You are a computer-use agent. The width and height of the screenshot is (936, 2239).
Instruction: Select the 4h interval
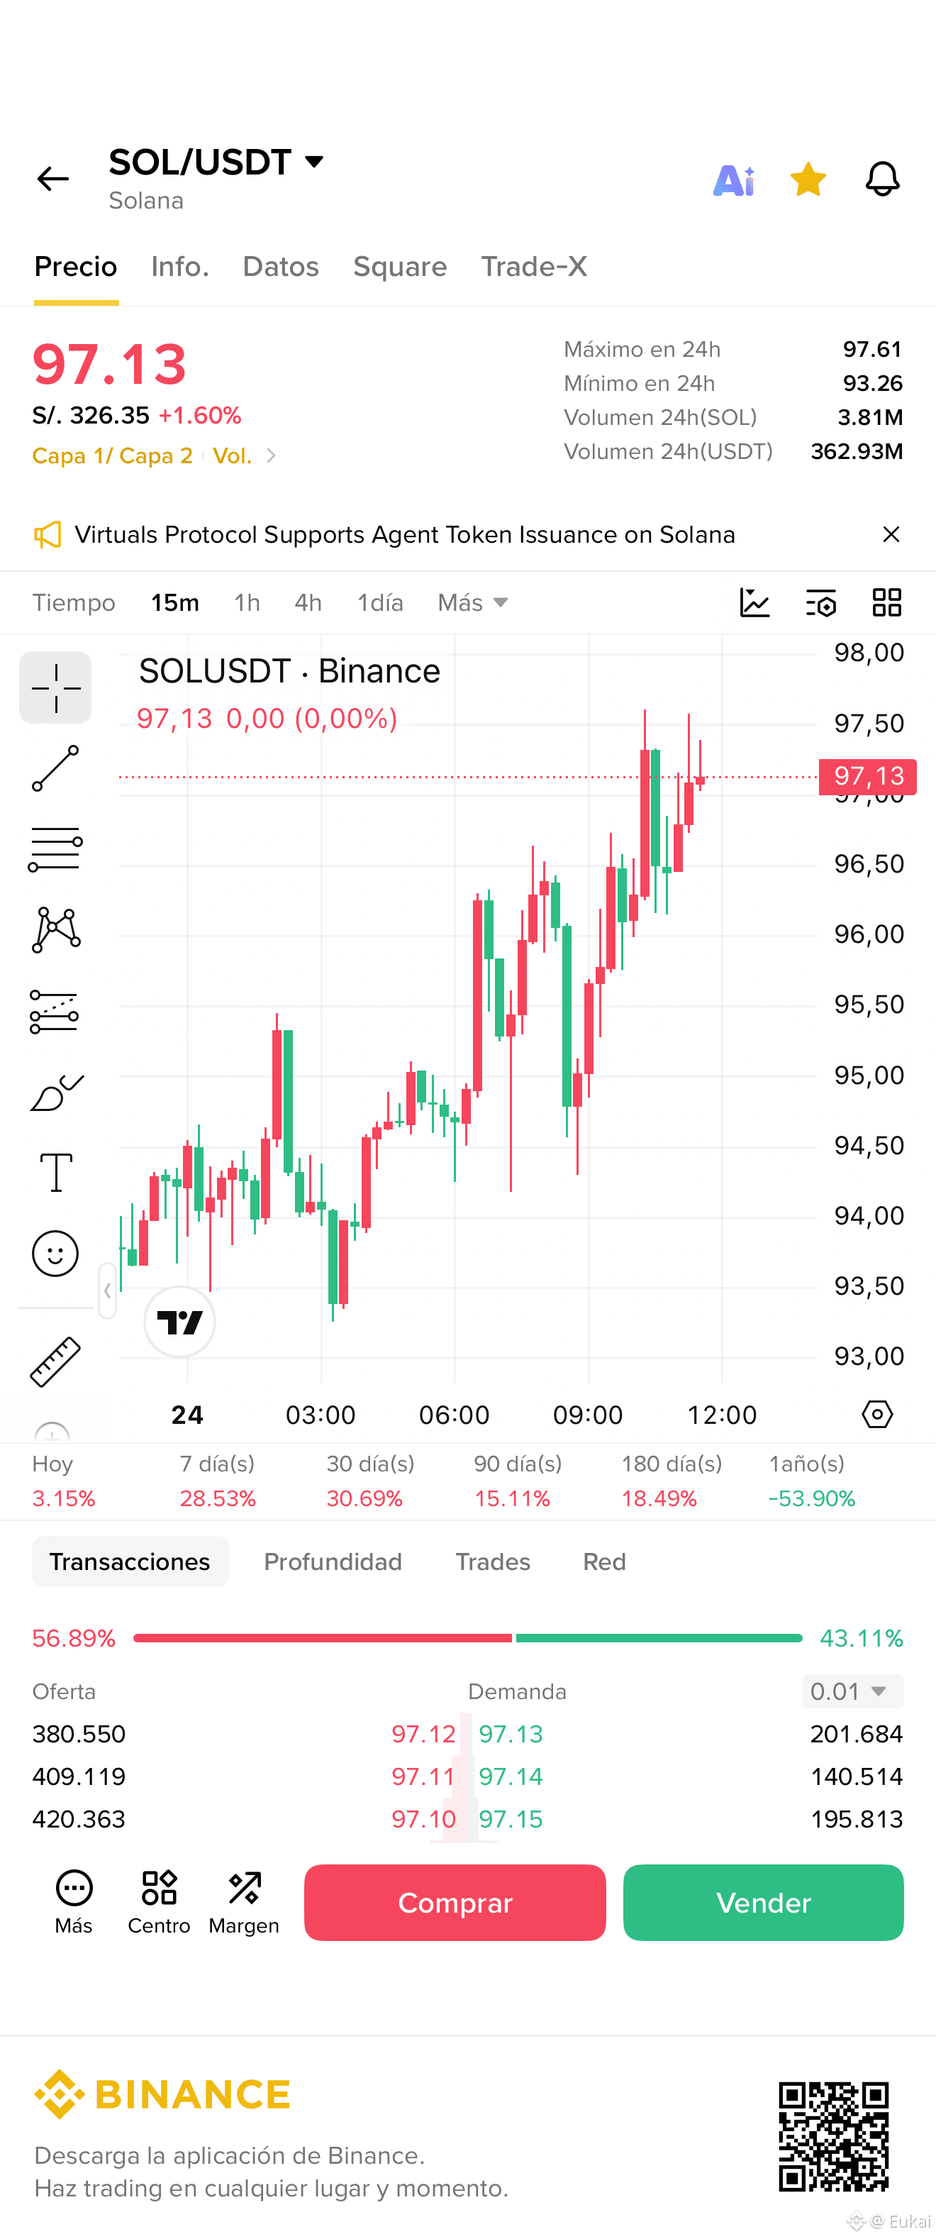[308, 603]
